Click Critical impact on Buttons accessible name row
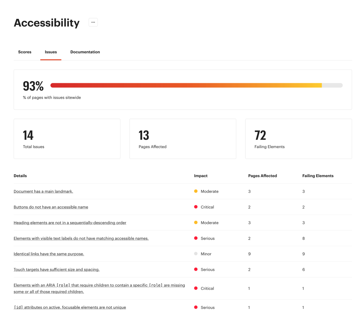Image resolution: width=364 pixels, height=310 pixels. click(x=204, y=207)
